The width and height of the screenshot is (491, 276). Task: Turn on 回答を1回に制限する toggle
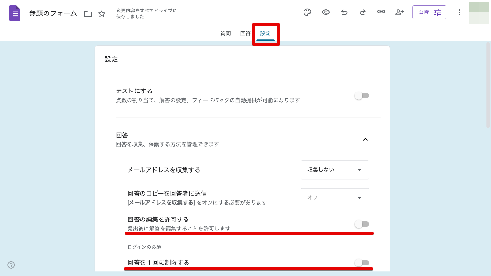click(362, 263)
